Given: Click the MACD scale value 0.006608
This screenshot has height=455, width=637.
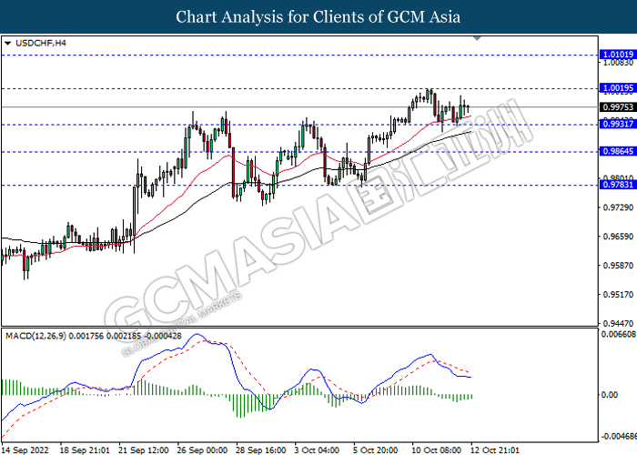Looking at the screenshot, I should 618,334.
